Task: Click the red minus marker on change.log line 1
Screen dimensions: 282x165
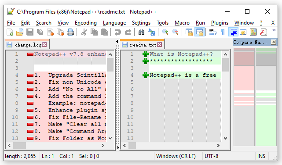Action: [x=30, y=54]
